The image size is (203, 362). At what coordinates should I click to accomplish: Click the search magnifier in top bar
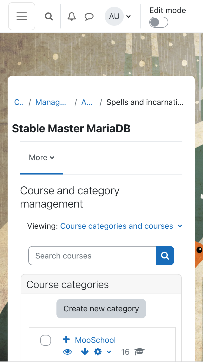pyautogui.click(x=49, y=17)
